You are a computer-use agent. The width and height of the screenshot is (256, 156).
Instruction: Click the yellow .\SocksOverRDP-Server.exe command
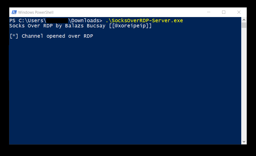tap(144, 21)
